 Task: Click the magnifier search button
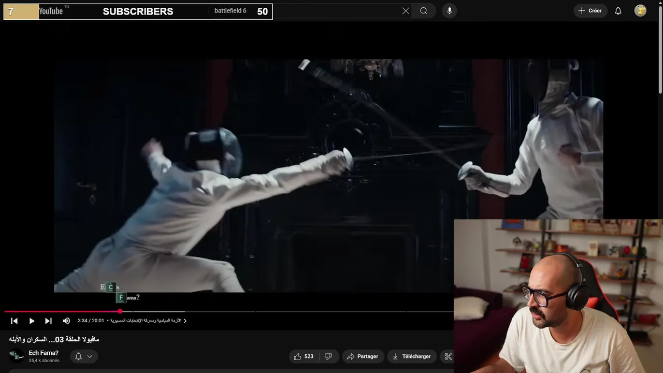(424, 11)
